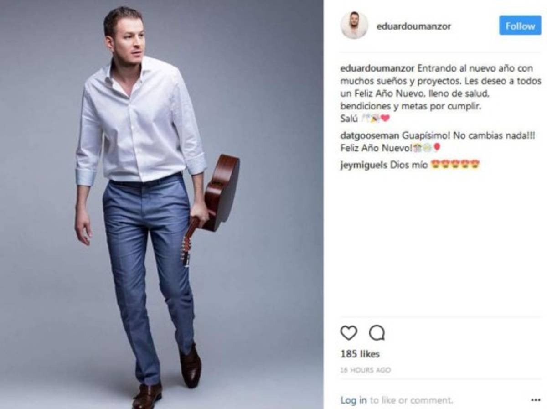Open the 18 hours ago timestamp
The height and width of the screenshot is (409, 547).
366,370
